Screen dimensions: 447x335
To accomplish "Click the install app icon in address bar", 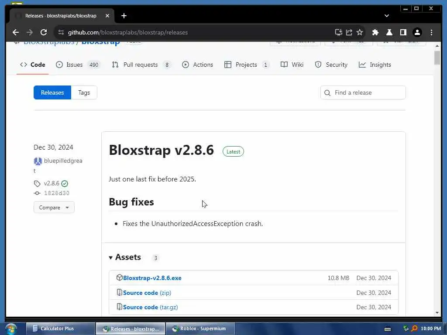I will pos(338,32).
